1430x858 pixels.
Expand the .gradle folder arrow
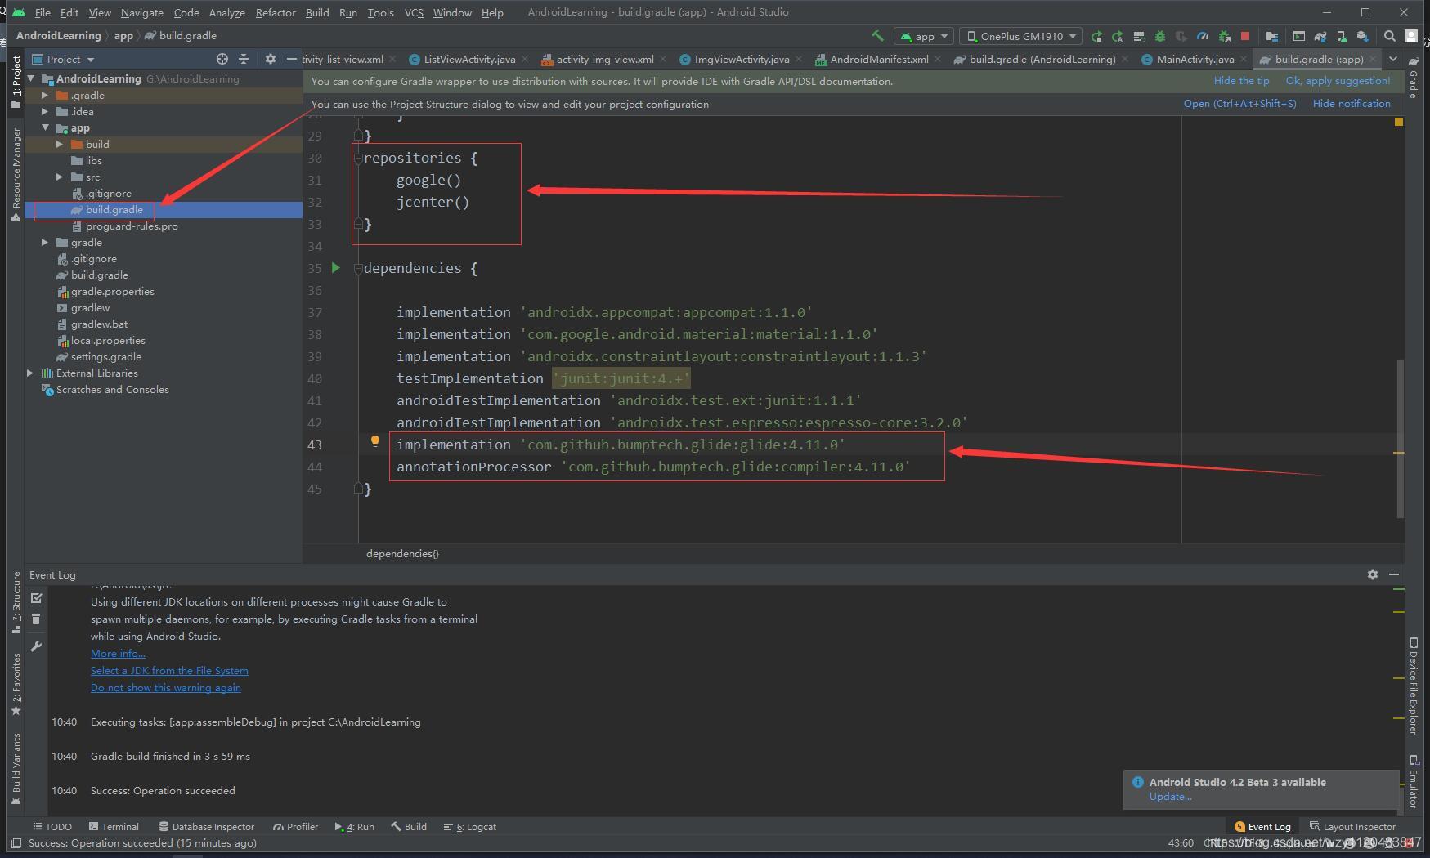click(x=45, y=95)
